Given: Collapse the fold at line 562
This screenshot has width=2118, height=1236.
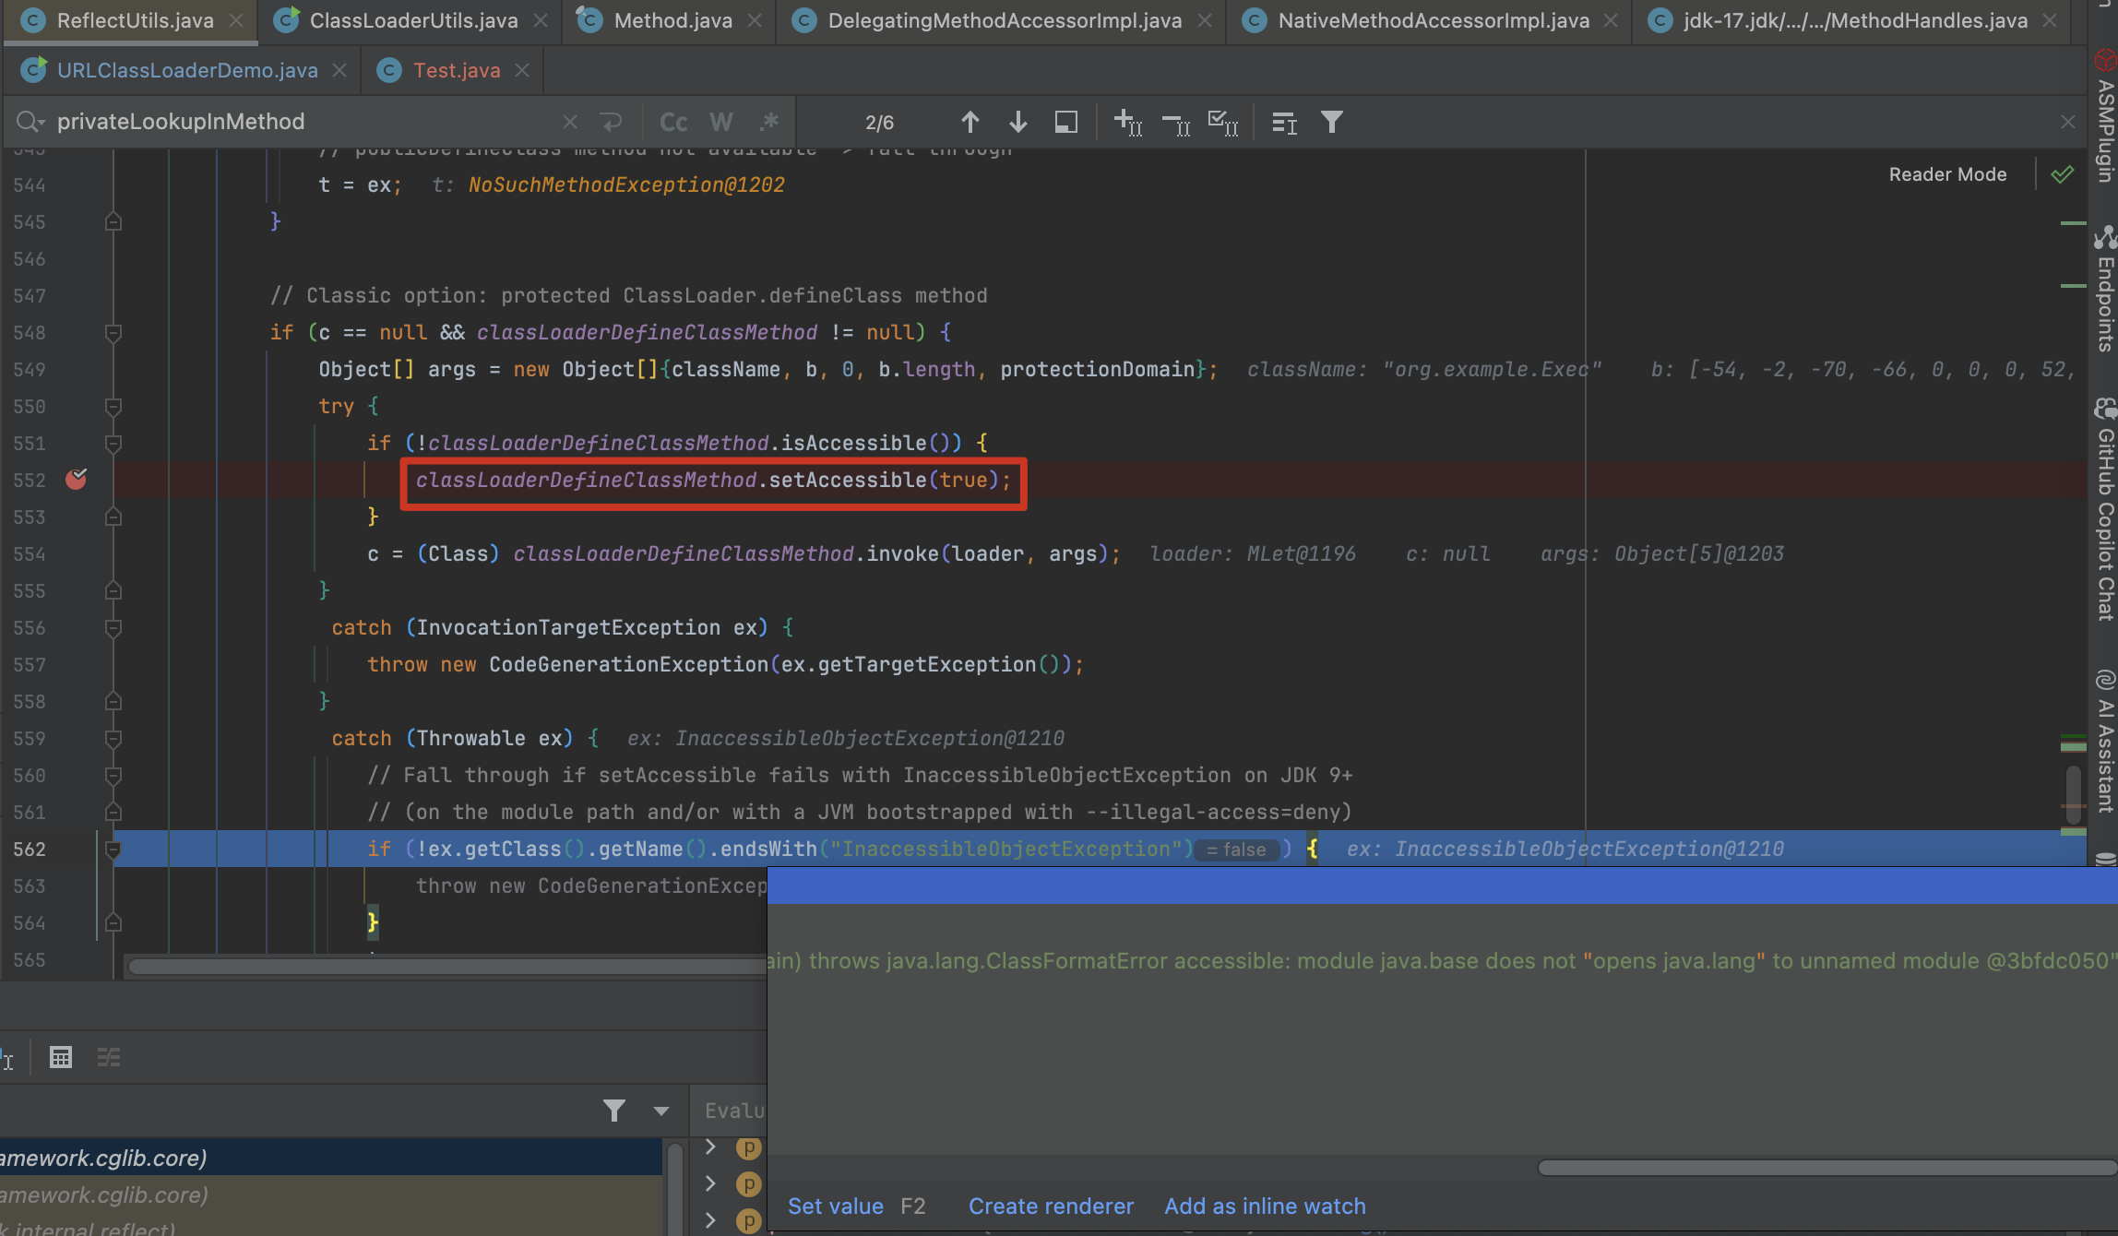Looking at the screenshot, I should [113, 849].
